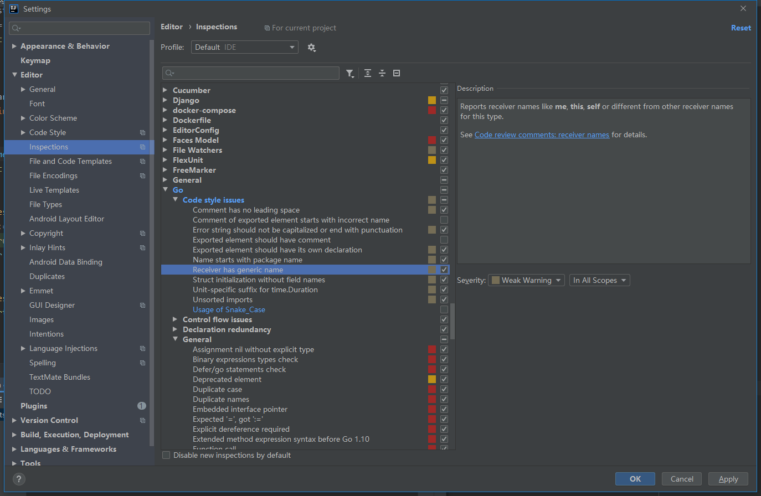The height and width of the screenshot is (496, 761).
Task: Click the expand all inspections icon
Action: [x=368, y=73]
